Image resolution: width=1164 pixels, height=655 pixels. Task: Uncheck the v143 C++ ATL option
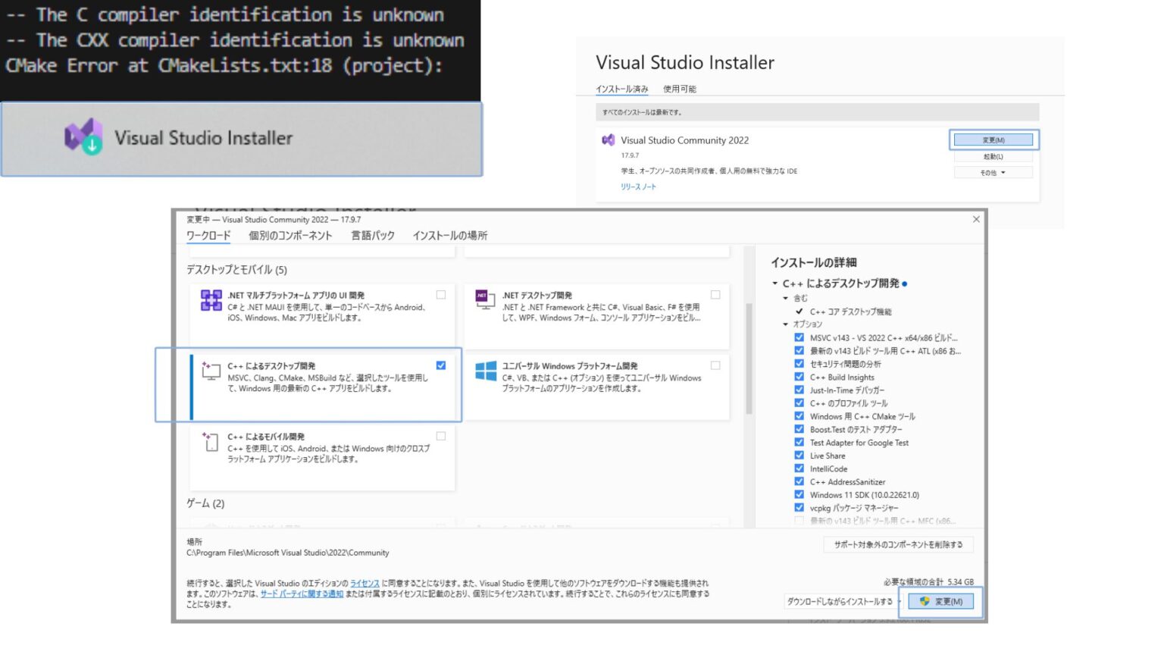point(799,350)
